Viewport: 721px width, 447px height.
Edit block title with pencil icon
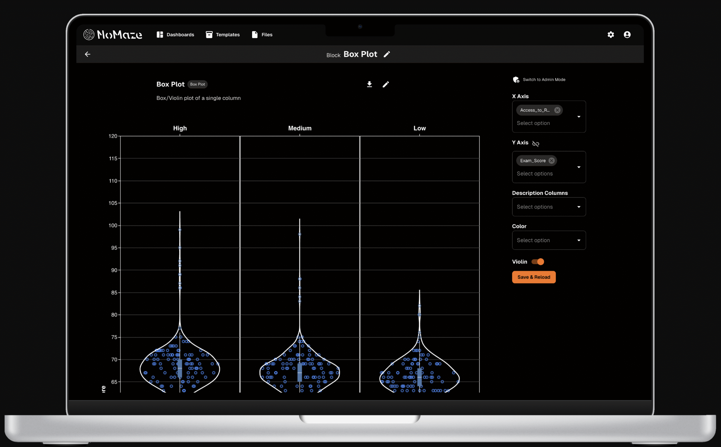(387, 54)
